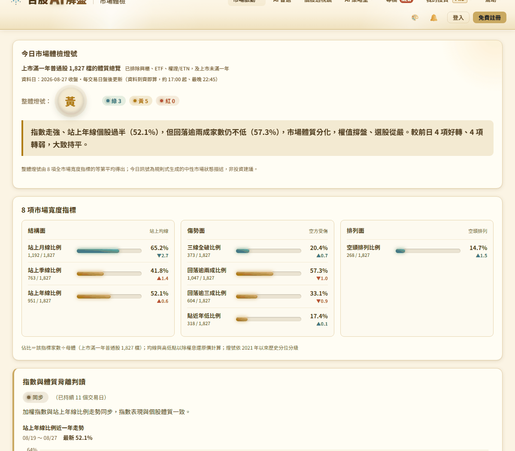Click the 1,192 / 1,827 count text

tap(41, 255)
